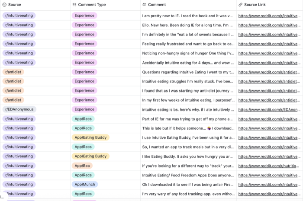Click comment 'I'm very wary of any food tracking'
303x201 pixels.
[x=188, y=194]
